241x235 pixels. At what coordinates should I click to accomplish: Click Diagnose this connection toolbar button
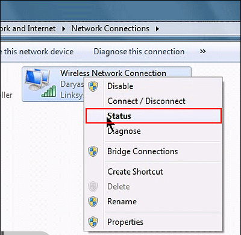pyautogui.click(x=139, y=52)
